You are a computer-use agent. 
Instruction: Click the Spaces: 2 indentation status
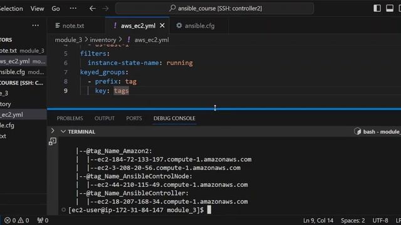pos(353,221)
